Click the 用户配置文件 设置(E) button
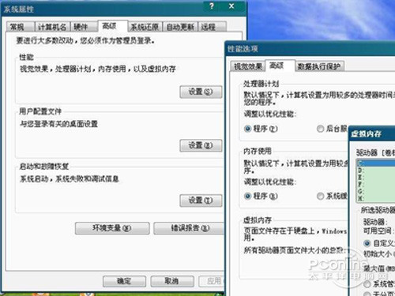The image size is (395, 296). coord(201,145)
